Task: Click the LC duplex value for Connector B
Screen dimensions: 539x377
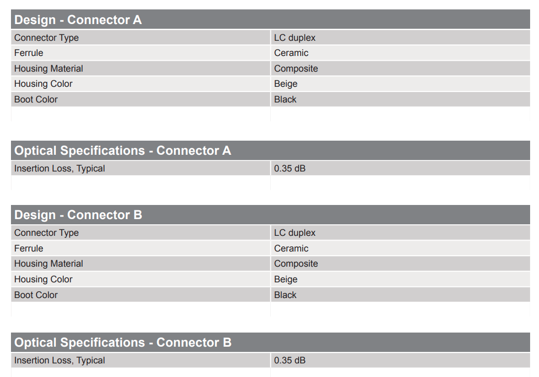Action: [x=295, y=233]
